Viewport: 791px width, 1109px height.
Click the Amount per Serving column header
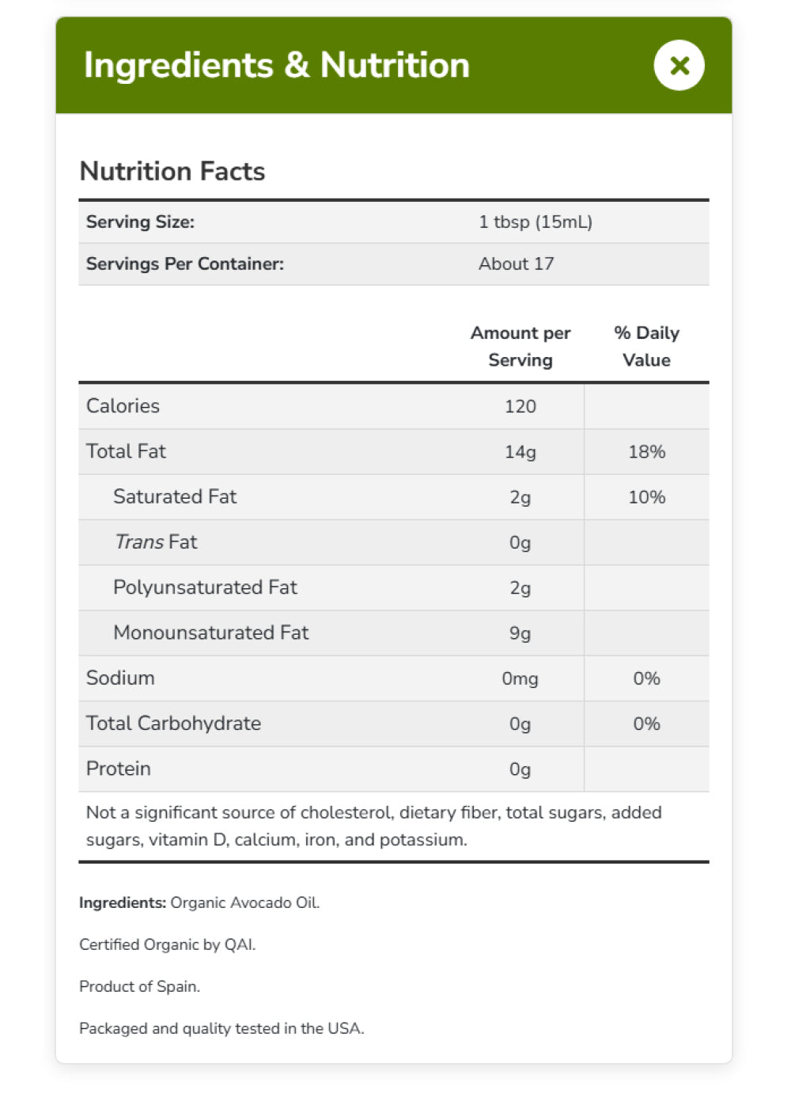pos(520,347)
